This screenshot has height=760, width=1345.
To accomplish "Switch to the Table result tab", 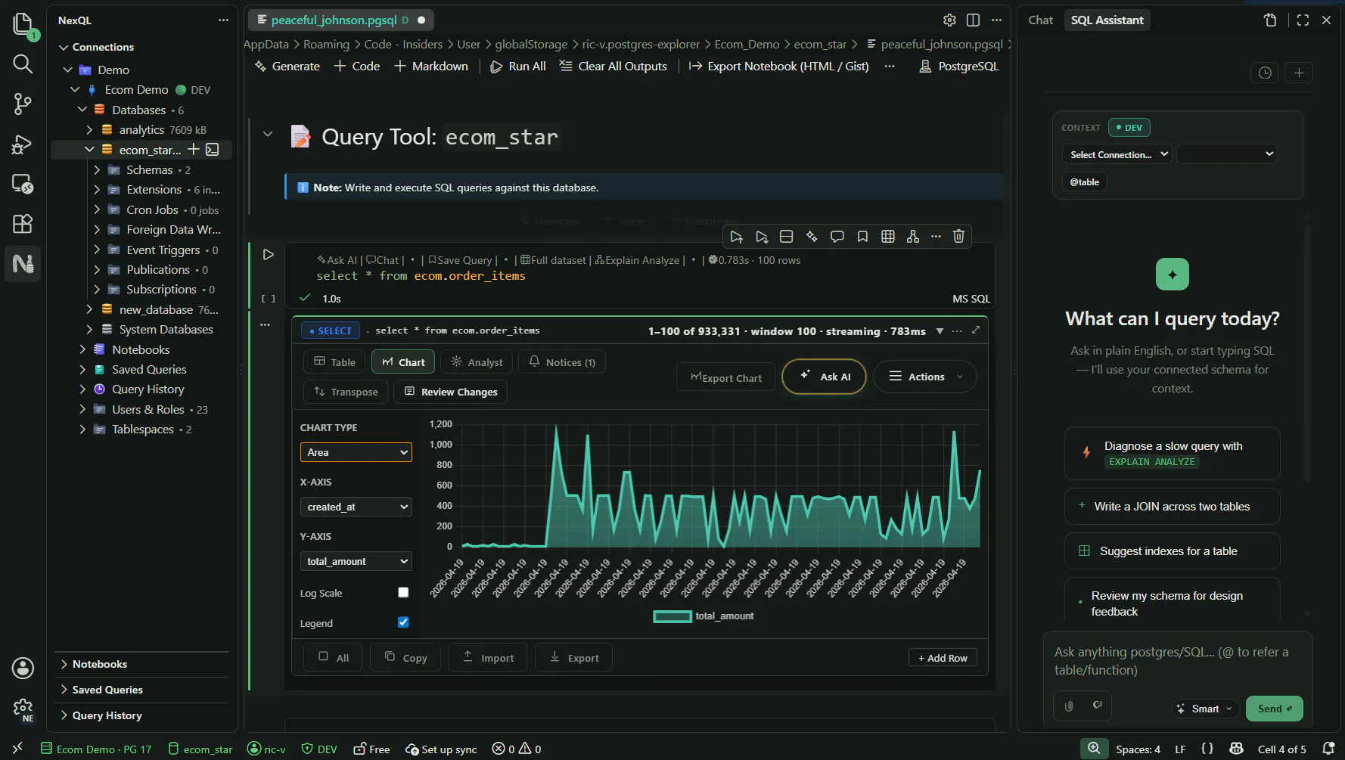I will [334, 362].
